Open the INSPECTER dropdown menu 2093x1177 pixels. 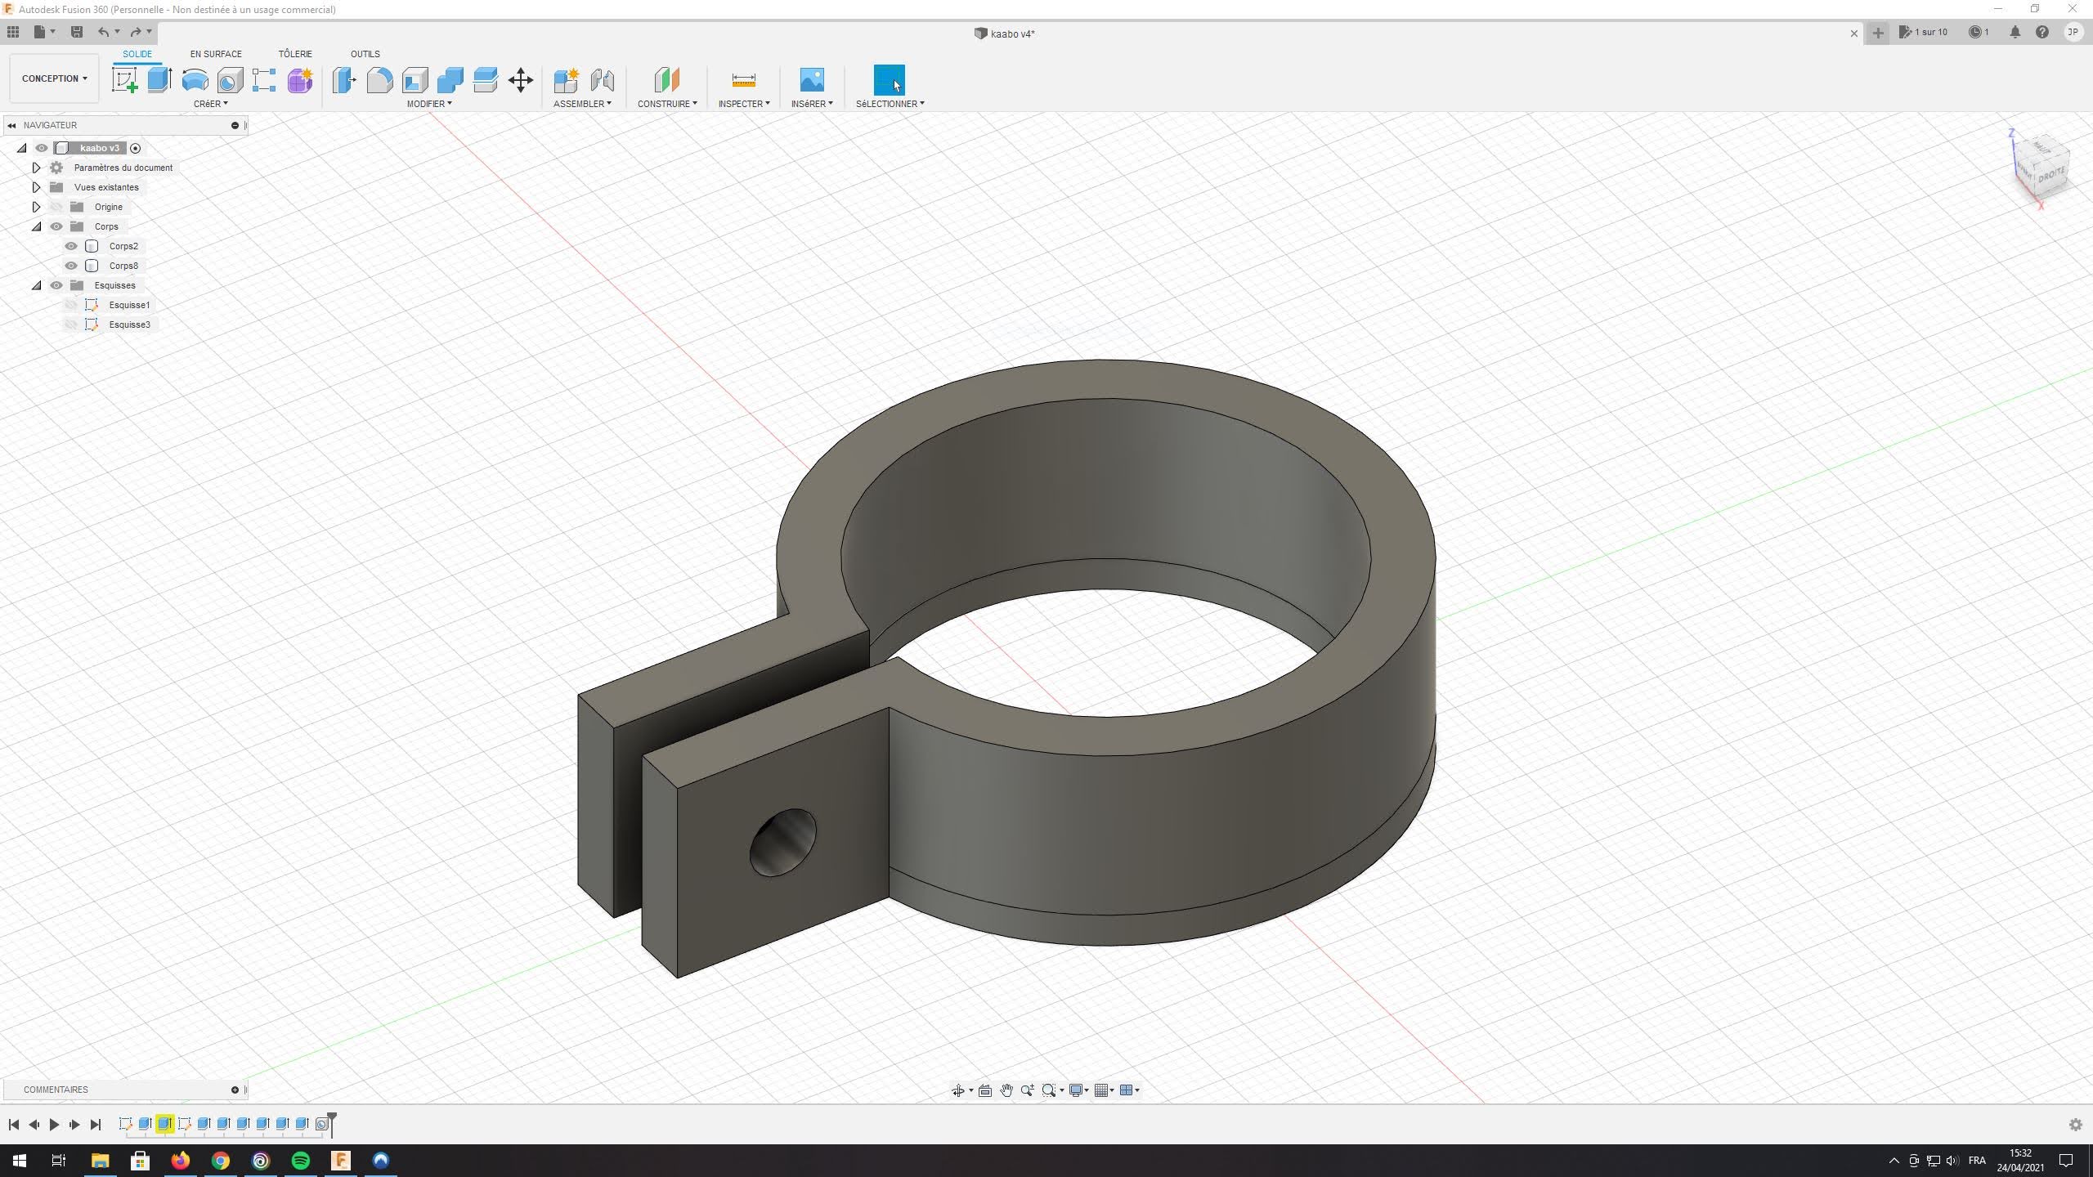[x=744, y=104]
